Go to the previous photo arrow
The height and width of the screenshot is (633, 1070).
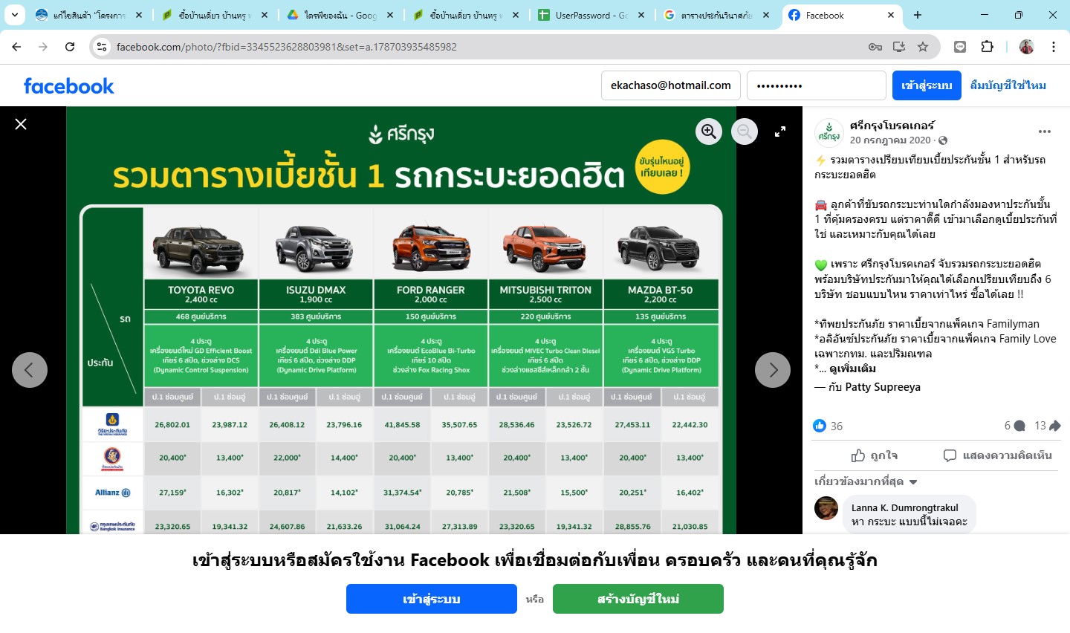[30, 370]
